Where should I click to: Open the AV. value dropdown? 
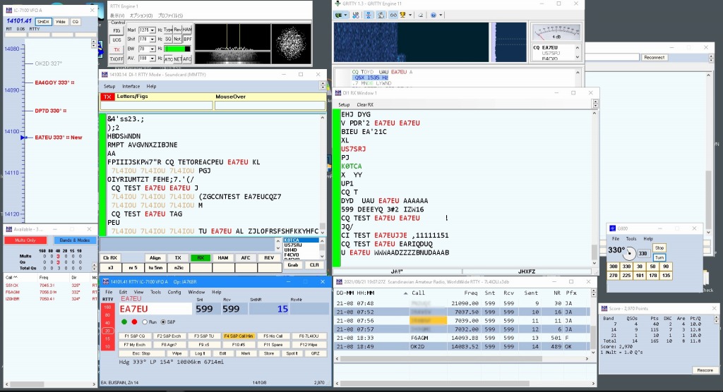(153, 59)
